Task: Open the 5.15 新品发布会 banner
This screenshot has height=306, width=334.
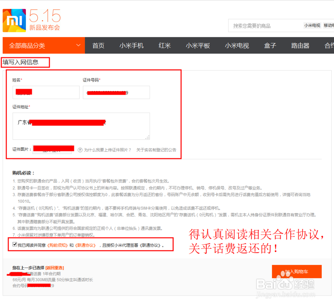Action: (x=45, y=20)
